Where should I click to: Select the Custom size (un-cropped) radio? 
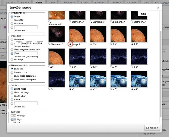12,53
